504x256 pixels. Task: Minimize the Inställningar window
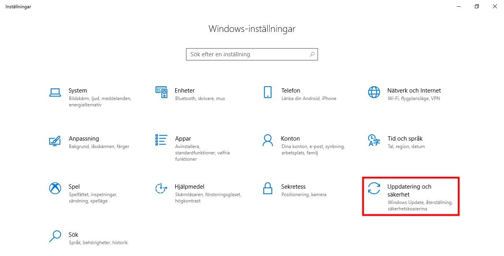(x=459, y=6)
